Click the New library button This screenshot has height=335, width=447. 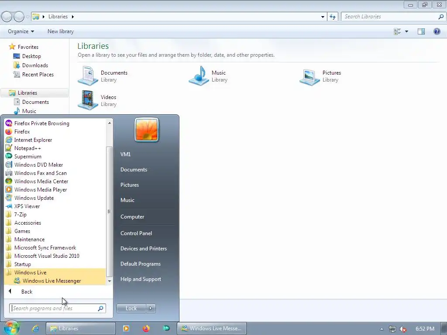[x=61, y=31]
